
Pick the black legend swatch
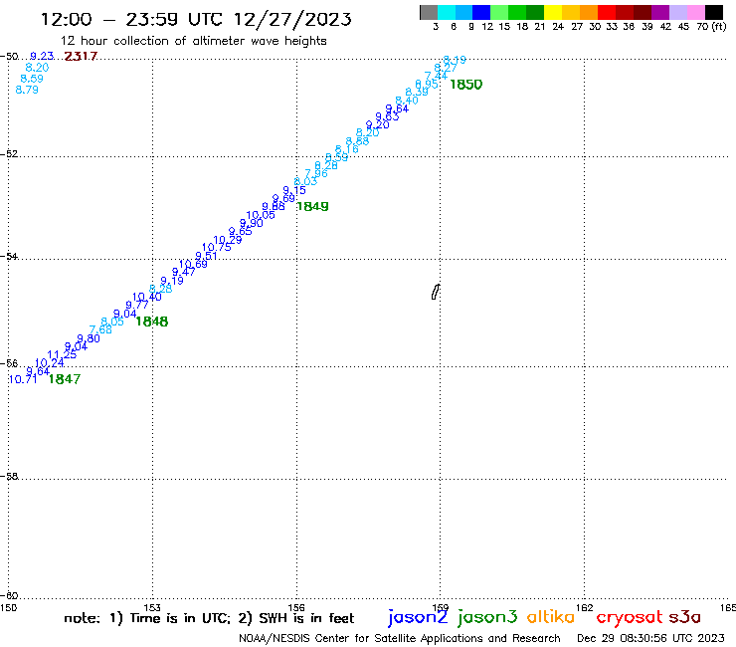pos(714,12)
